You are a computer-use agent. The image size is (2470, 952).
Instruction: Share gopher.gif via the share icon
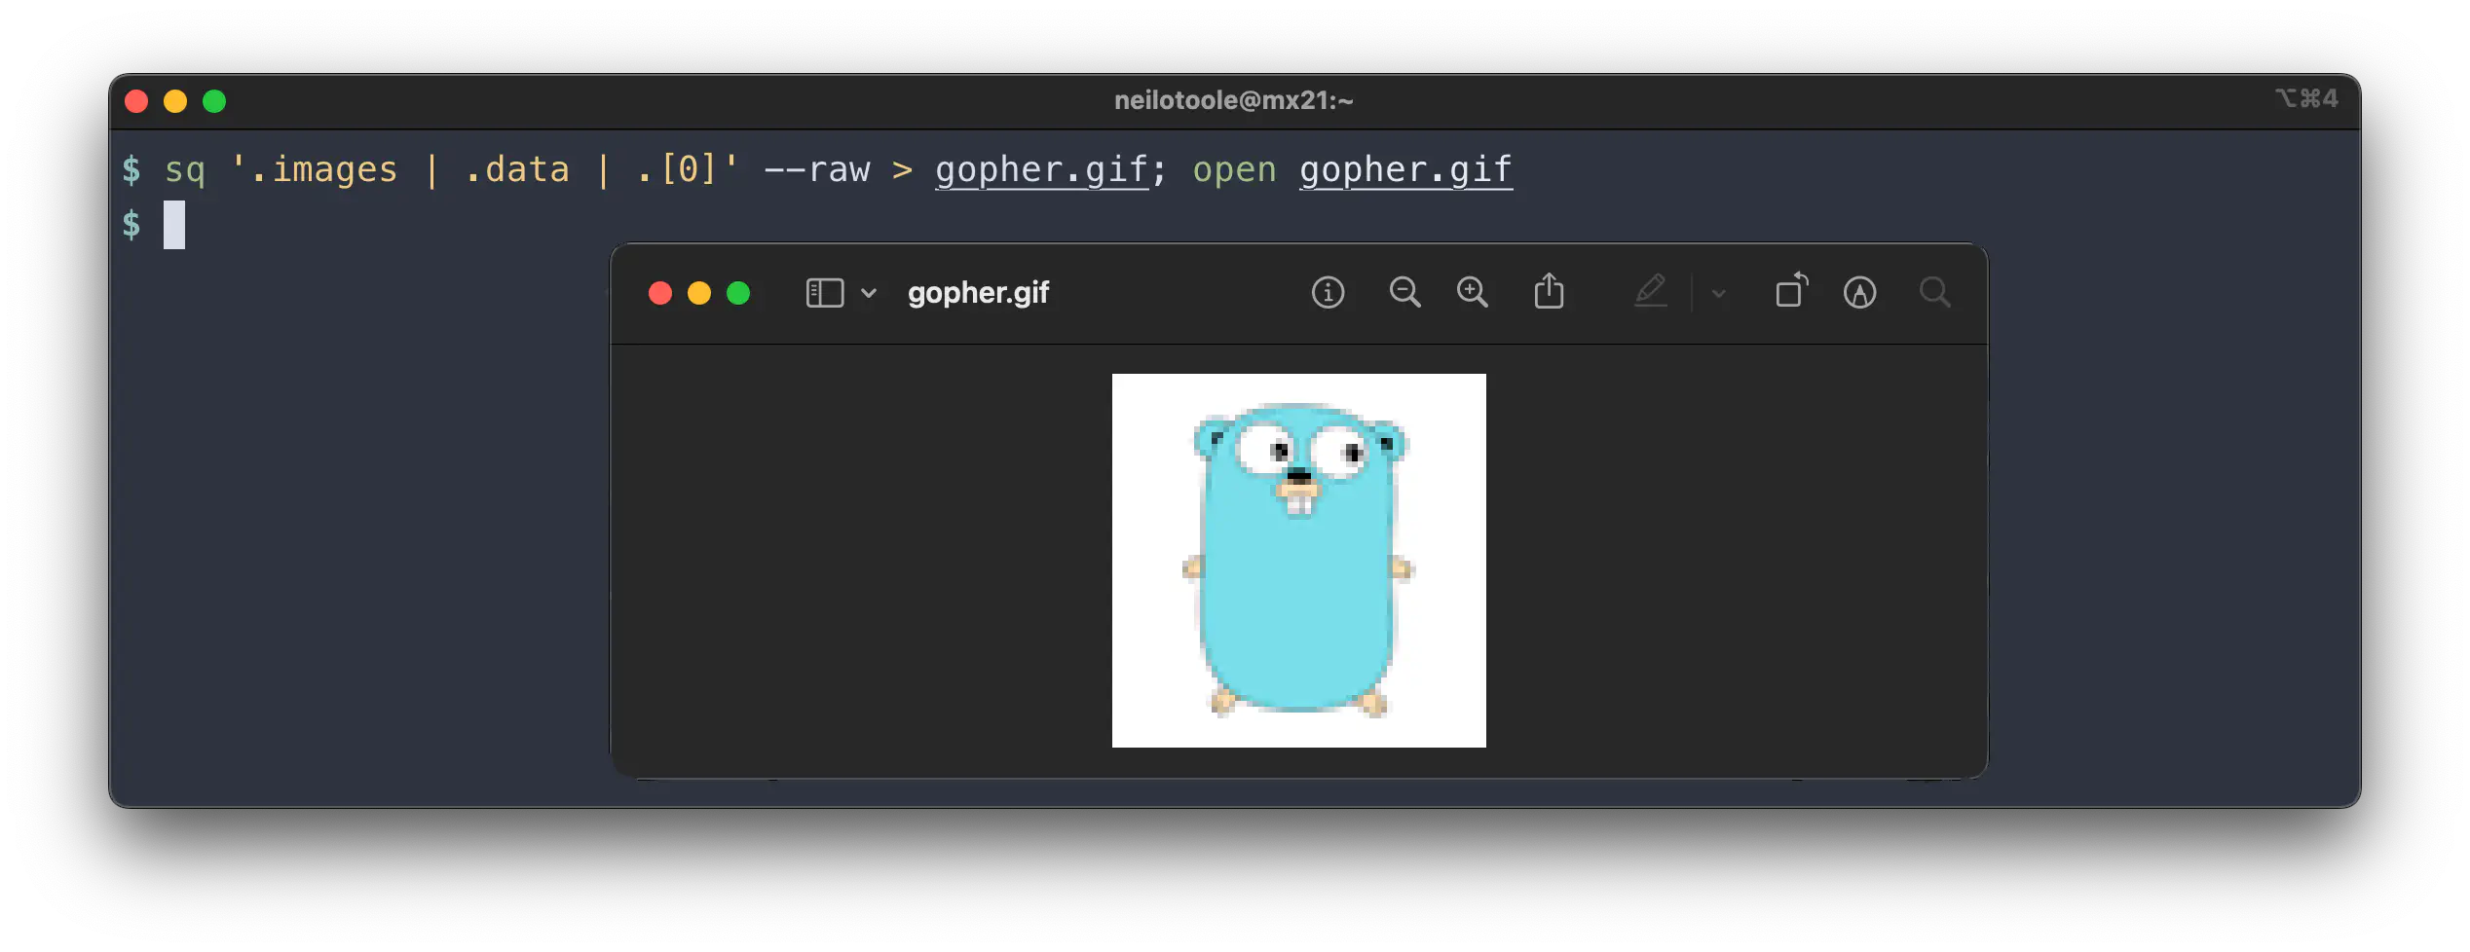pos(1549,291)
